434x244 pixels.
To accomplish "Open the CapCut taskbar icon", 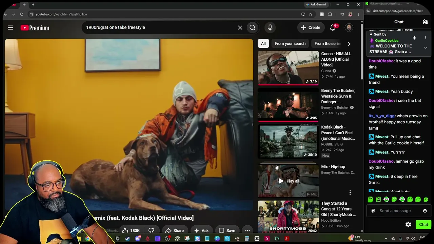I will point(257,239).
